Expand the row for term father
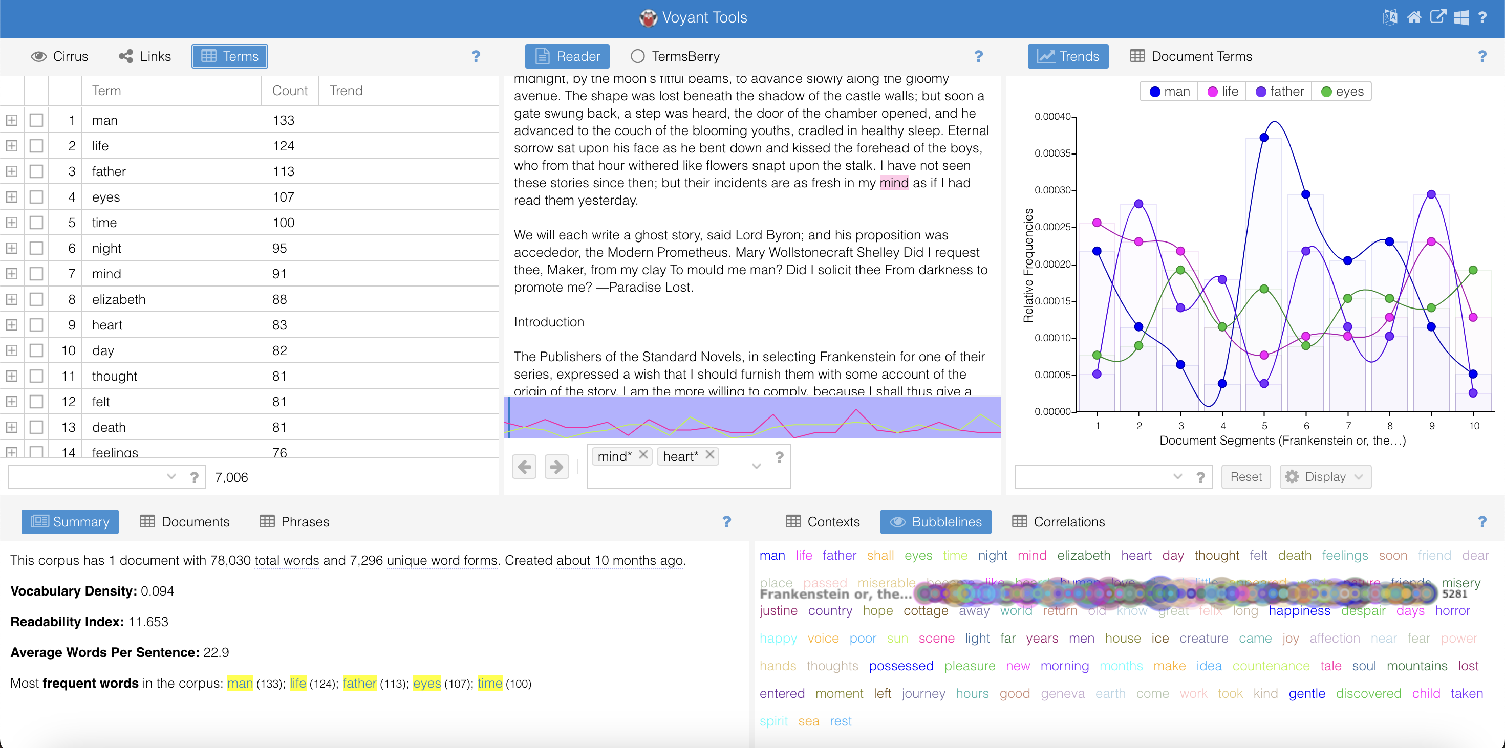1505x748 pixels. [x=11, y=172]
